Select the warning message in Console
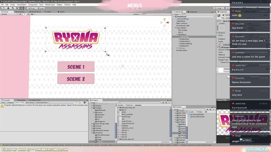 point(44,105)
